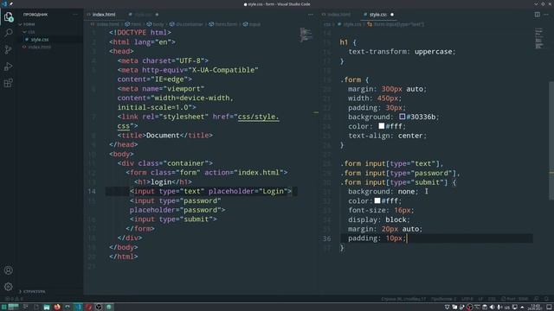Click the html breadcrumb in left editor
This screenshot has height=311, width=554.
[132, 24]
